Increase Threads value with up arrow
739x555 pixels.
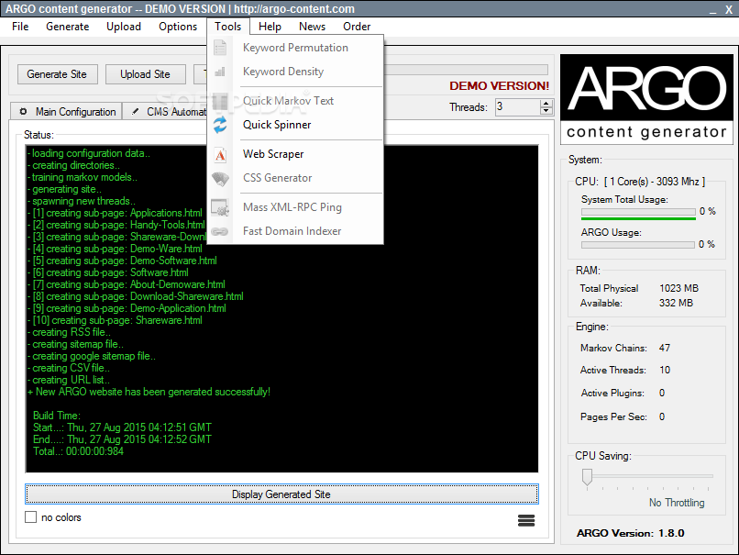coord(546,104)
